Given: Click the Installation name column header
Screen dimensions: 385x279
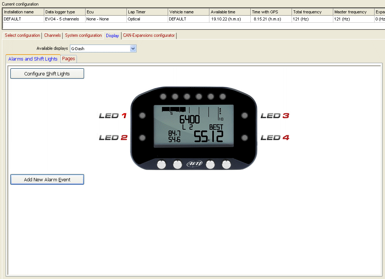Looking at the screenshot, I should click(23, 12).
